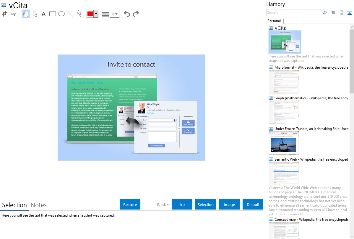The height and width of the screenshot is (239, 354).
Task: Click the Restore button
Action: (x=130, y=205)
